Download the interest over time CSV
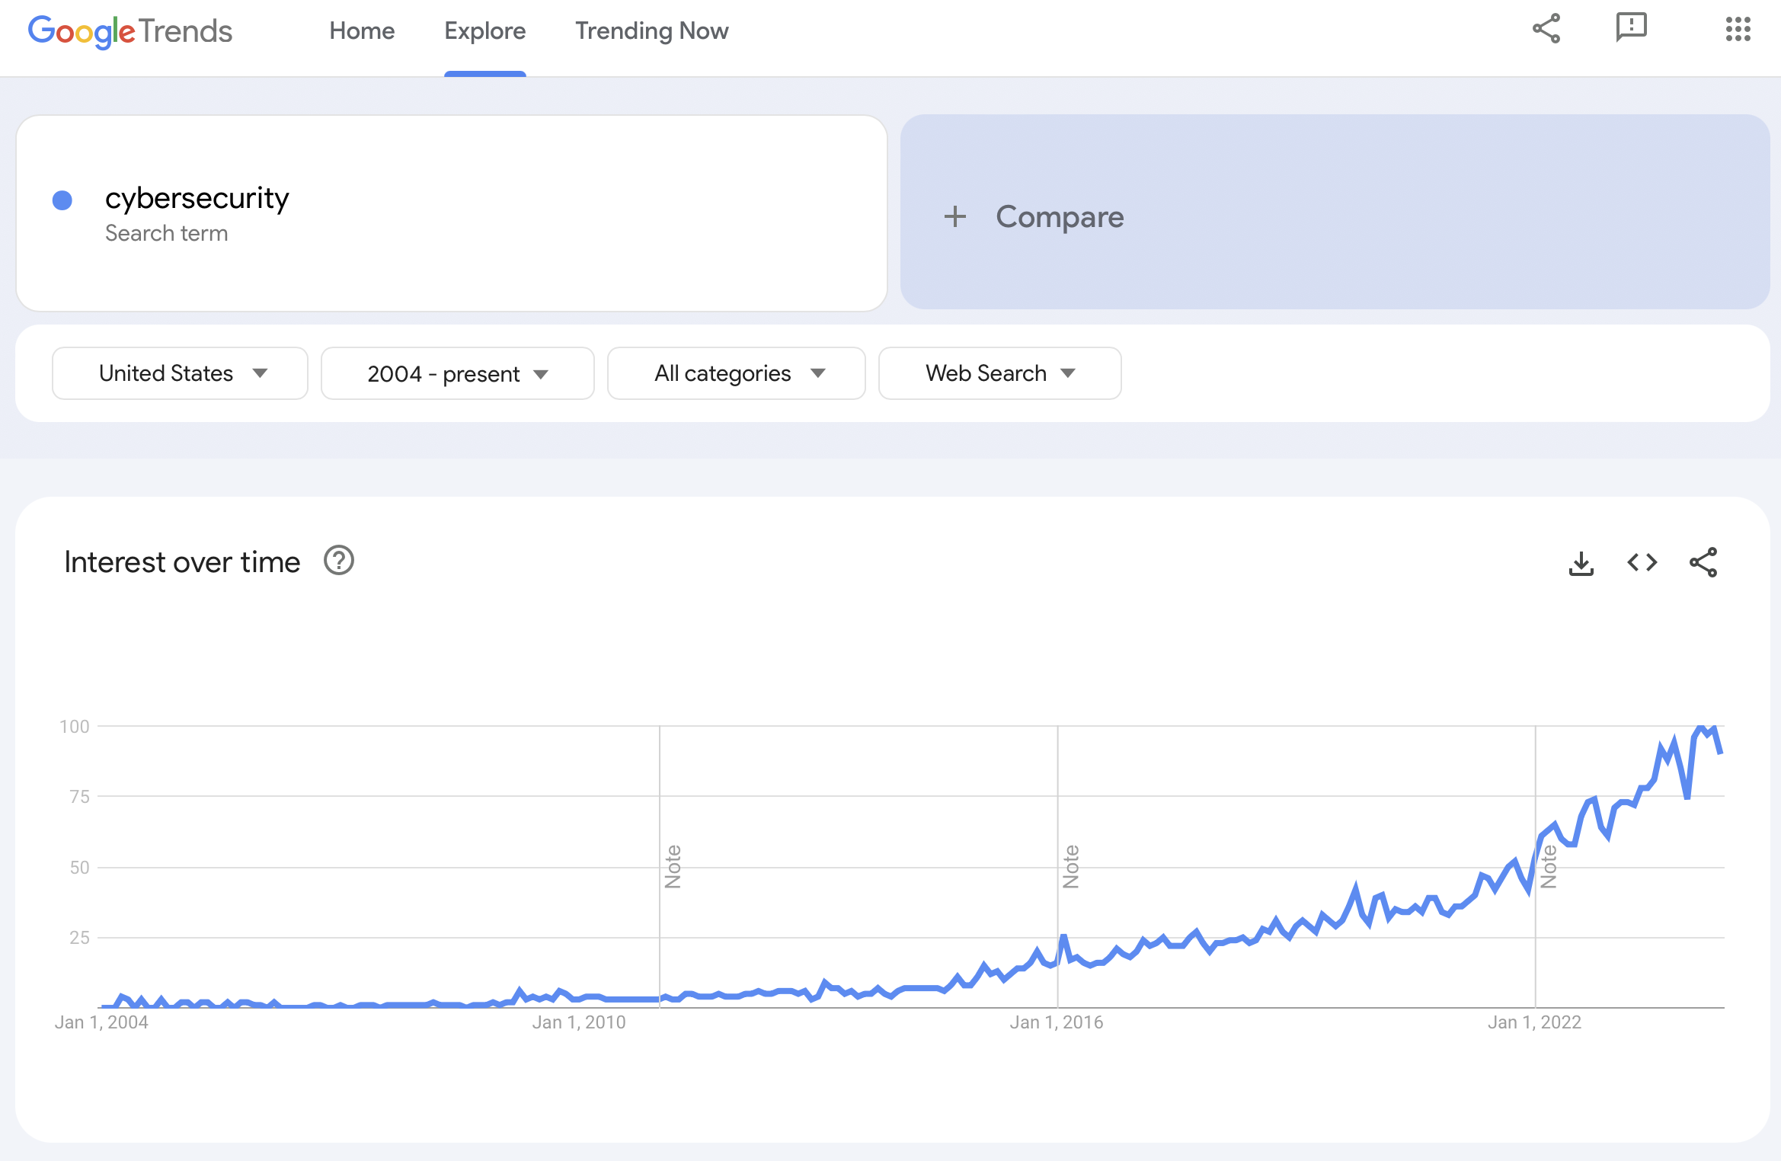 click(x=1581, y=563)
